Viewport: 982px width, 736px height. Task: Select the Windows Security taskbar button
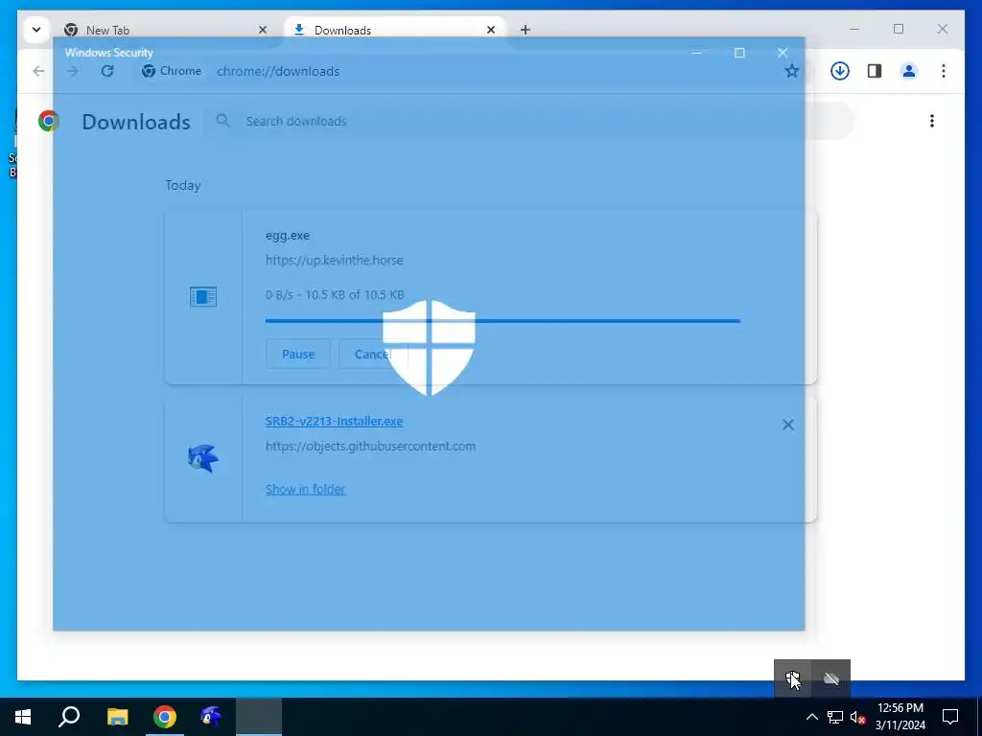pyautogui.click(x=259, y=717)
